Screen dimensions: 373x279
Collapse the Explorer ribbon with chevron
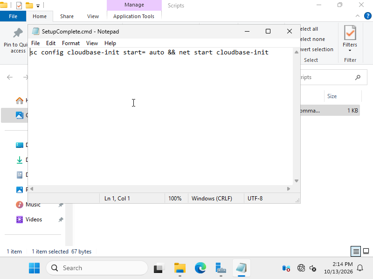[357, 16]
